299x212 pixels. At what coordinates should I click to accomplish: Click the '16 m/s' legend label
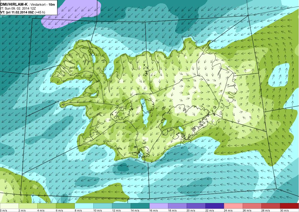pyautogui.click(x=154, y=211)
